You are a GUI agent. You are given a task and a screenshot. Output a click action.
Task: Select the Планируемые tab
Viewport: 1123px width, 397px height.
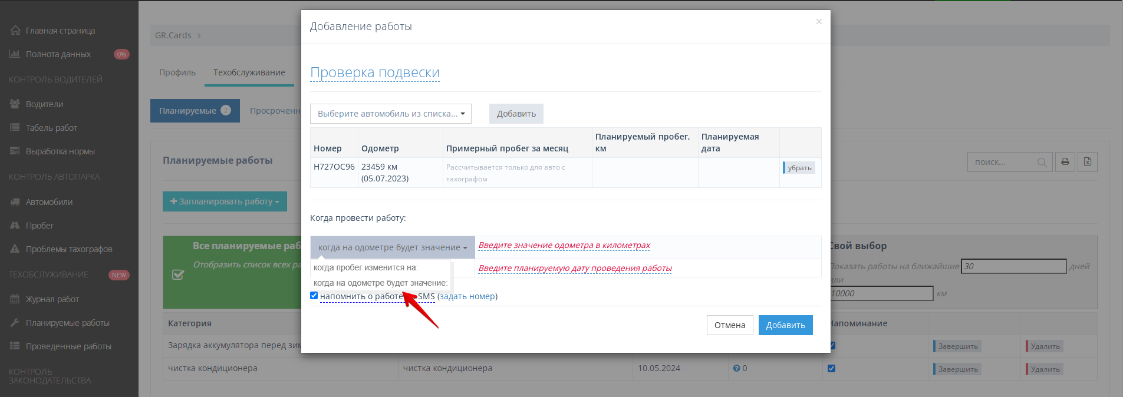(x=195, y=111)
